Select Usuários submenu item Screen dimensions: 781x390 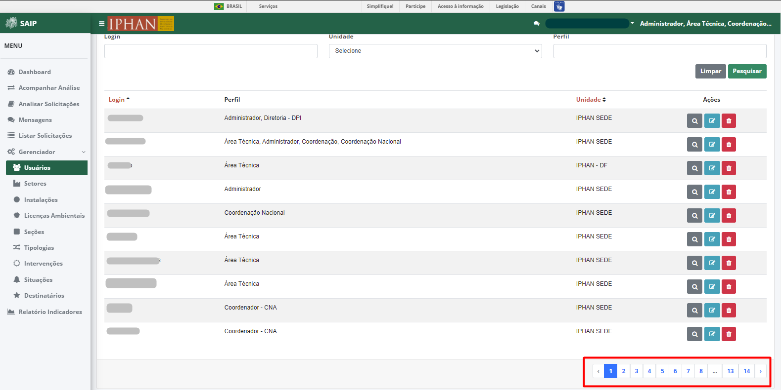tap(47, 168)
